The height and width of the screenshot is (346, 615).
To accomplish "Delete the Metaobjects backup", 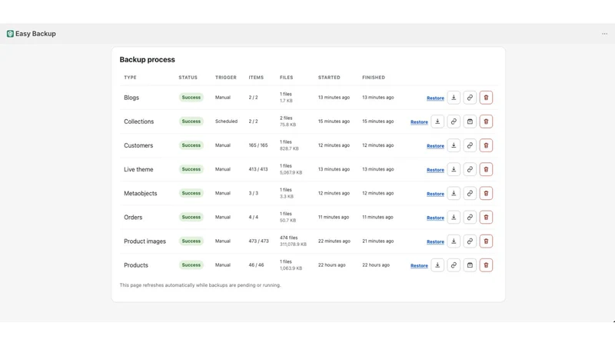I will click(486, 194).
